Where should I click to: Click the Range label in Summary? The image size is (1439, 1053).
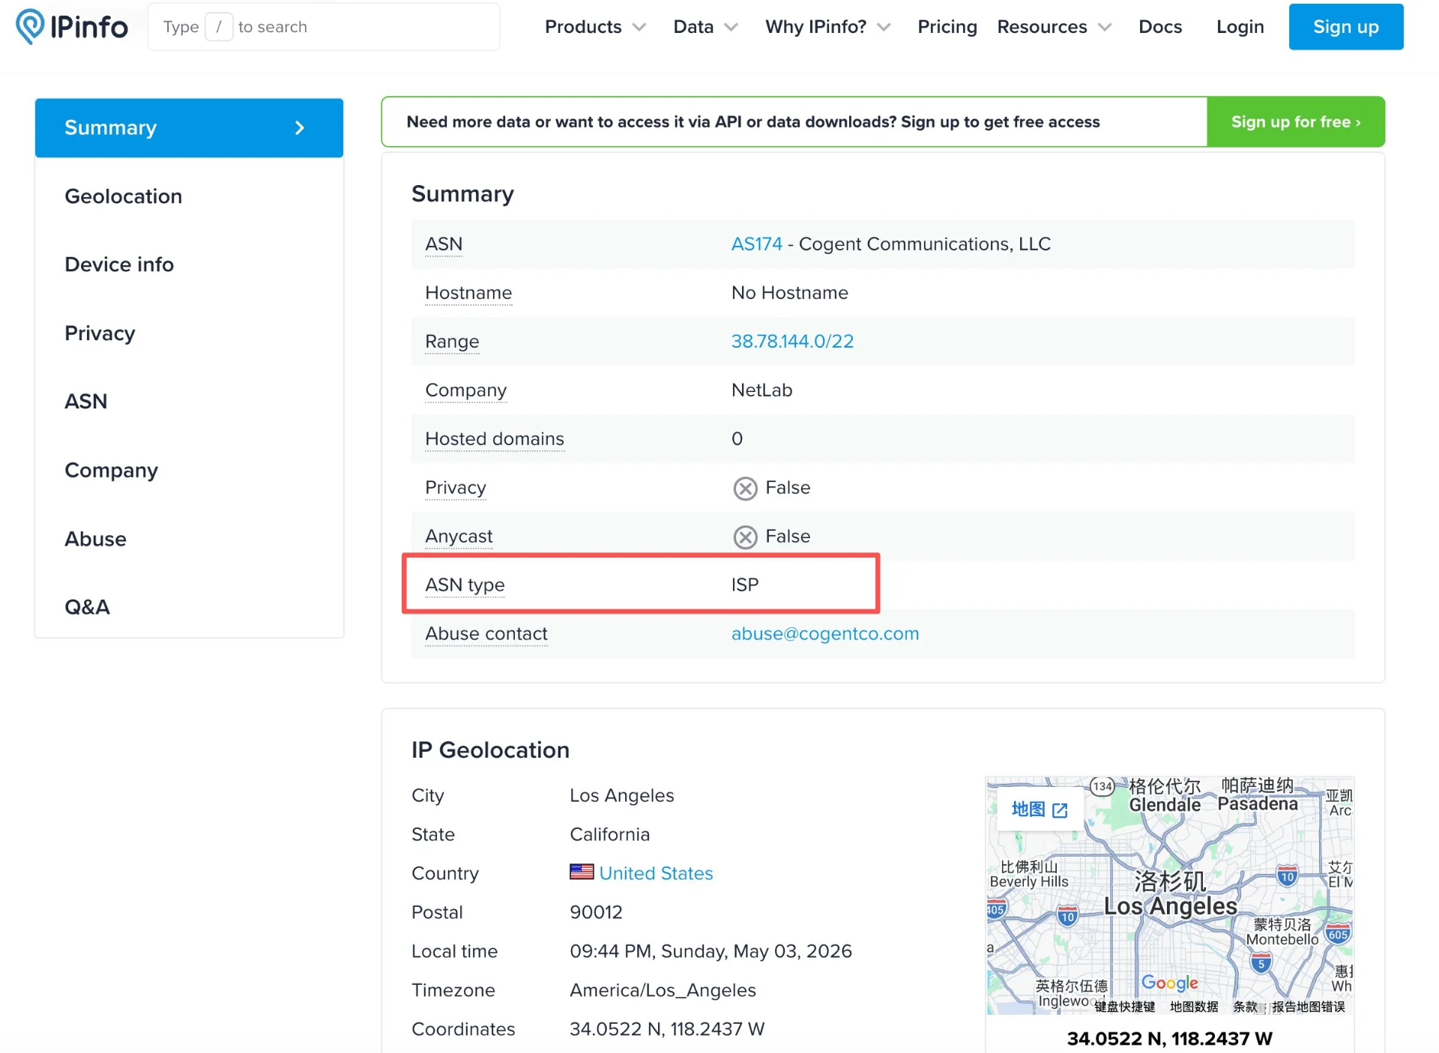pyautogui.click(x=452, y=342)
